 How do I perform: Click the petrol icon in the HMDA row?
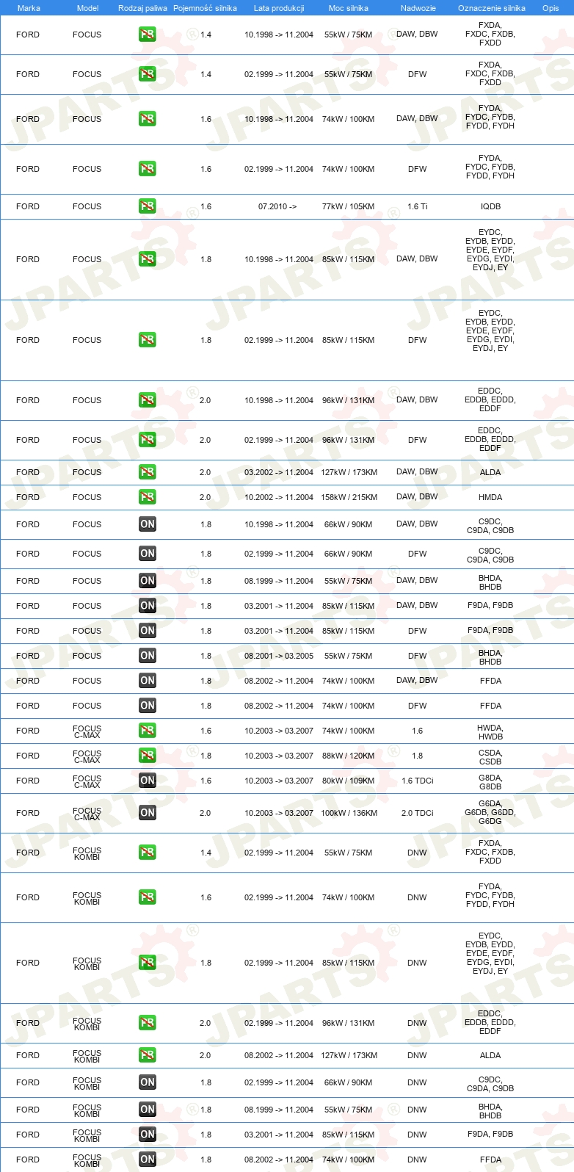148,497
